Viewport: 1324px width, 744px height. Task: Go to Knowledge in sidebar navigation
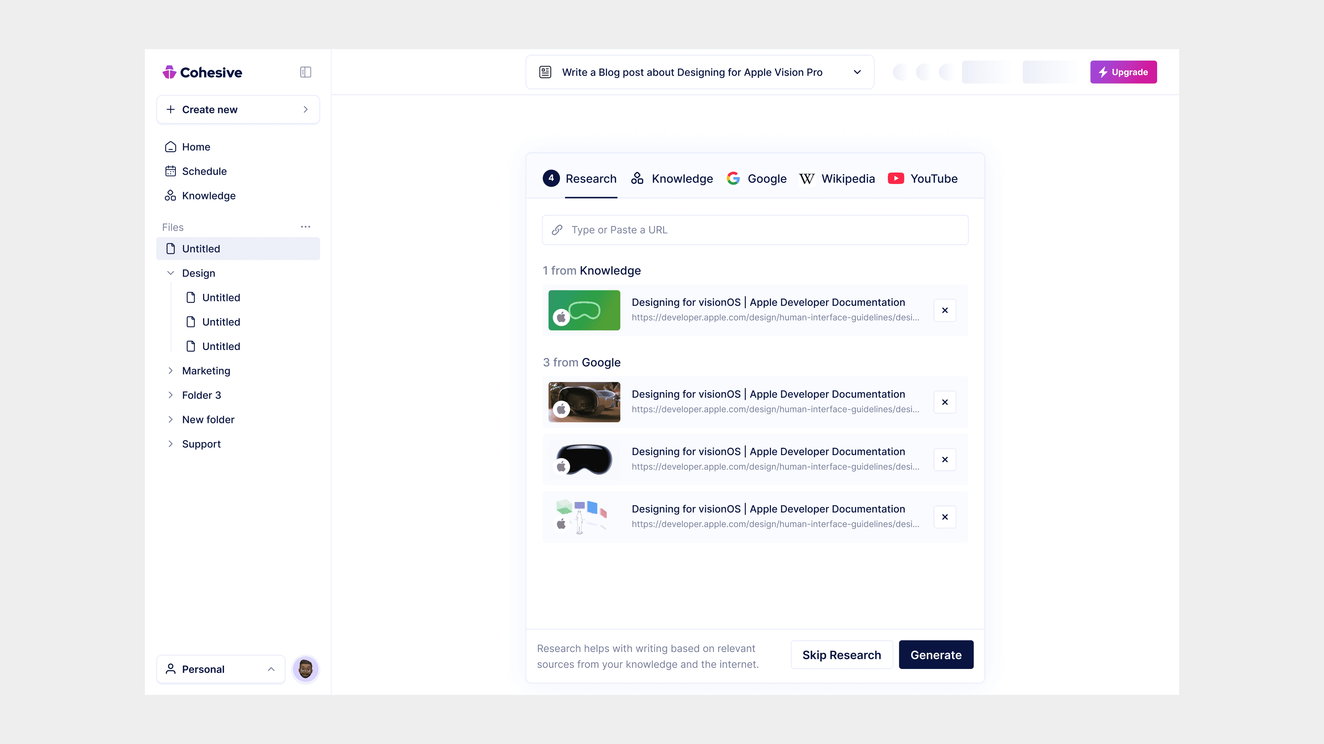pos(208,196)
